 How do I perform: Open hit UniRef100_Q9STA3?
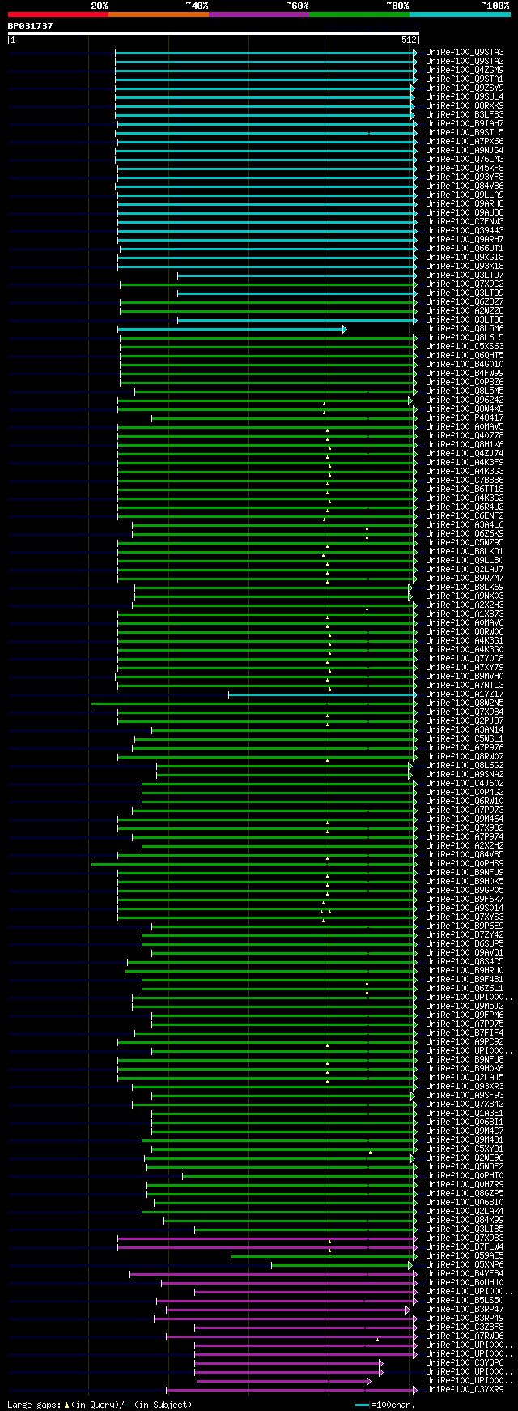tap(465, 53)
